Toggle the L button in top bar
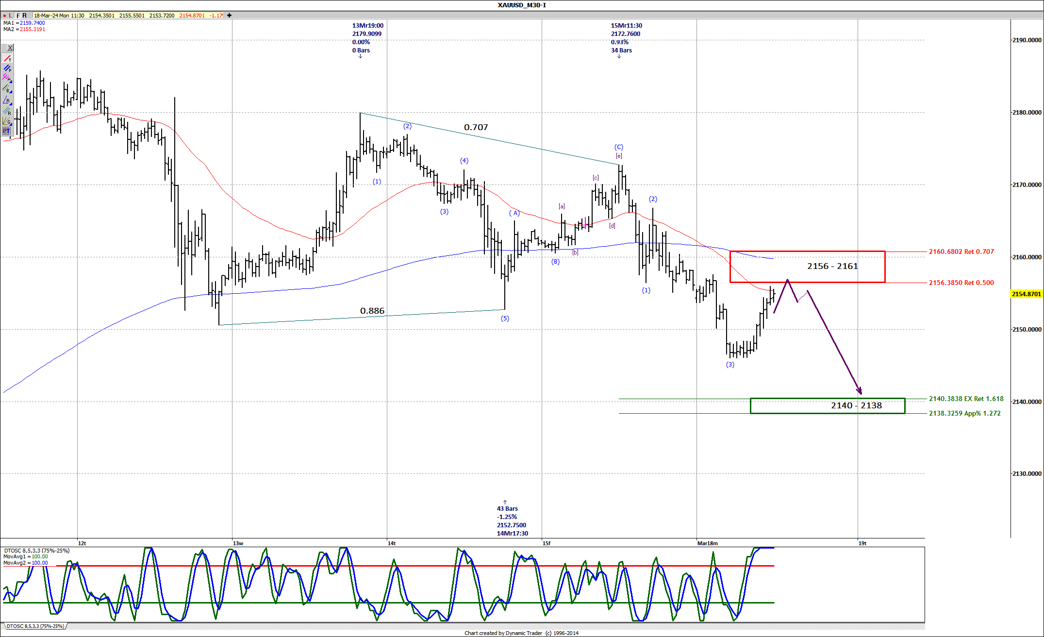Screen dimensions: 1044x637 tap(11, 16)
